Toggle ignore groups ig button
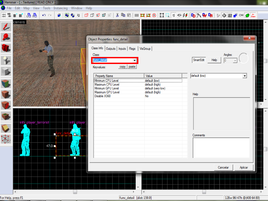268x201 pixels. [x=78, y=15]
